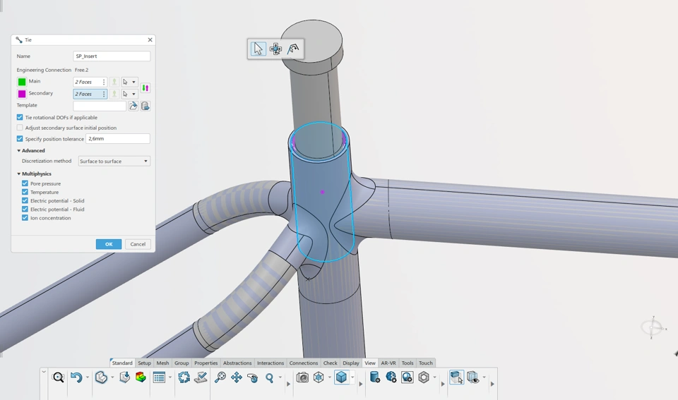Click the Undo arrow in the toolbar
Screen dimensions: 678x400
76,377
